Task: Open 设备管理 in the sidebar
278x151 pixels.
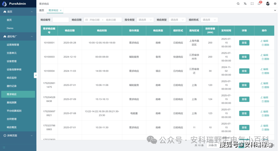Action: click(18, 61)
